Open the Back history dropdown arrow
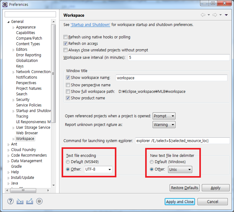Image resolution: width=234 pixels, height=212 pixels. pos(209,15)
